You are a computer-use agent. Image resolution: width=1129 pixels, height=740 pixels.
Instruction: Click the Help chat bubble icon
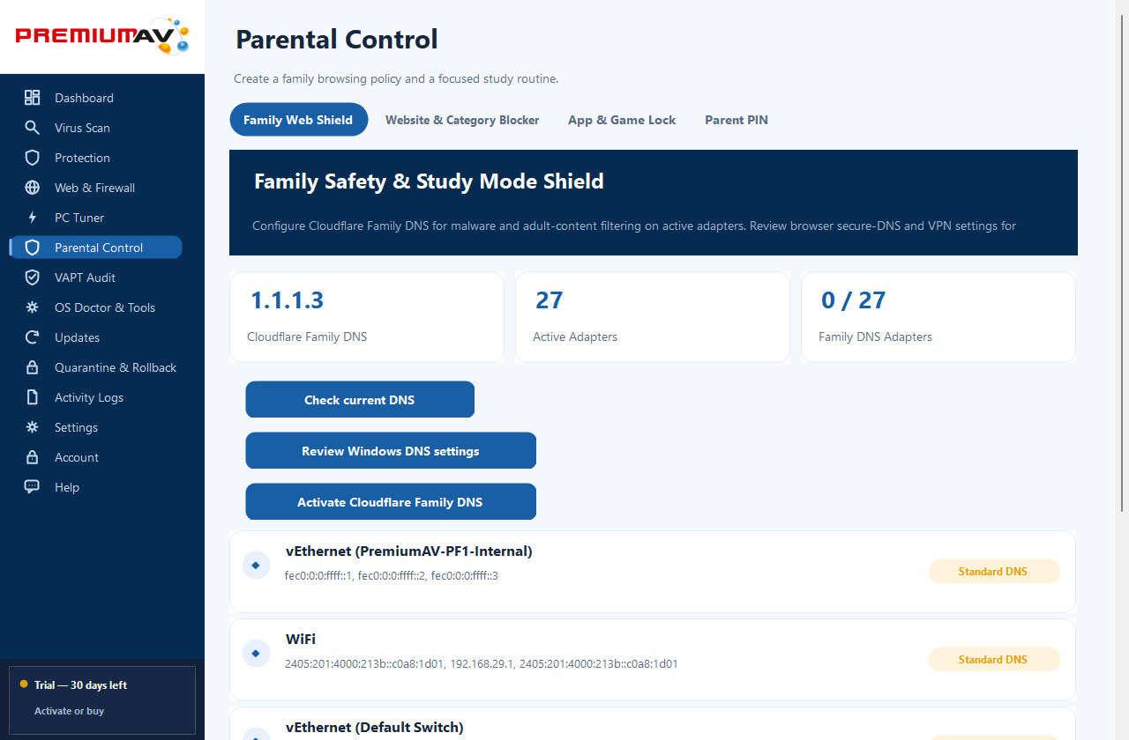coord(33,487)
